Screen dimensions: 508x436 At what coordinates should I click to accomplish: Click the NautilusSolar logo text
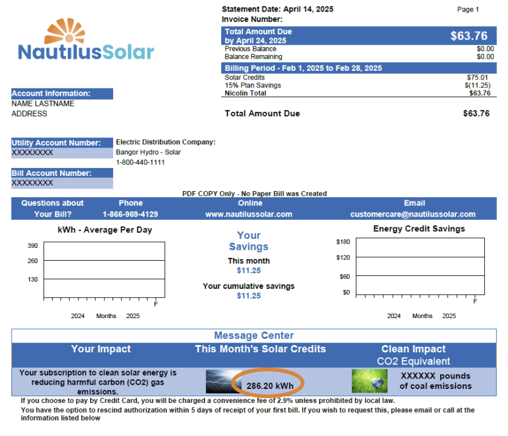pos(86,53)
